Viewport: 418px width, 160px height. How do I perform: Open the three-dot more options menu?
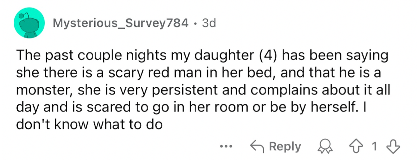(227, 146)
